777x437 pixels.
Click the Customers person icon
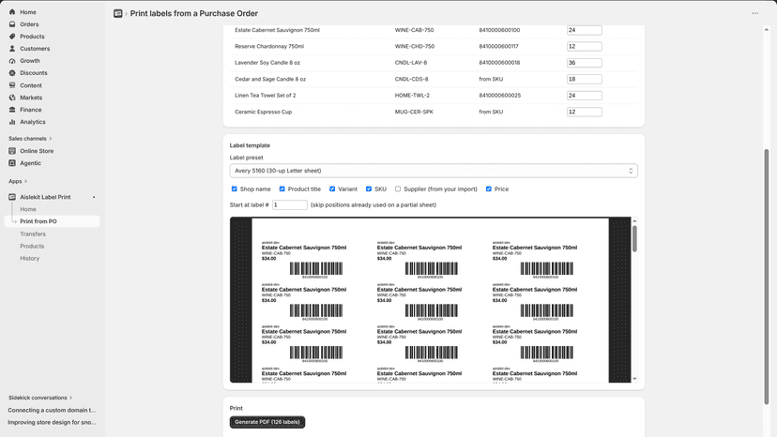pyautogui.click(x=12, y=49)
